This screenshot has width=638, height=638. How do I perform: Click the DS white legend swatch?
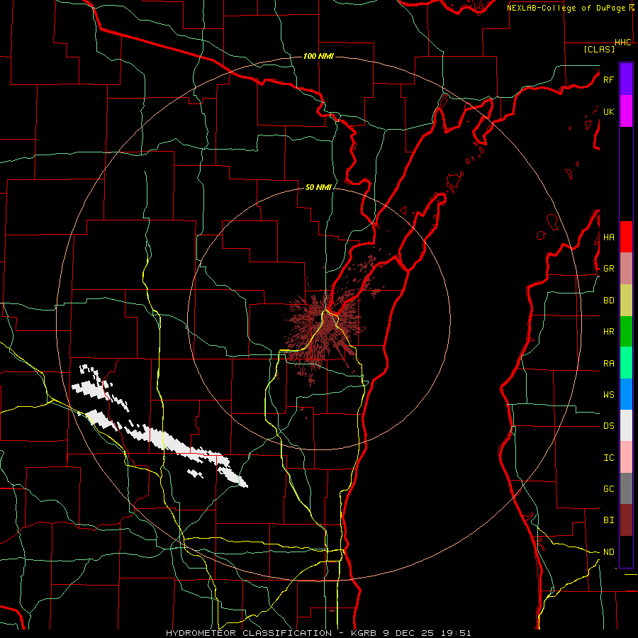(626, 425)
